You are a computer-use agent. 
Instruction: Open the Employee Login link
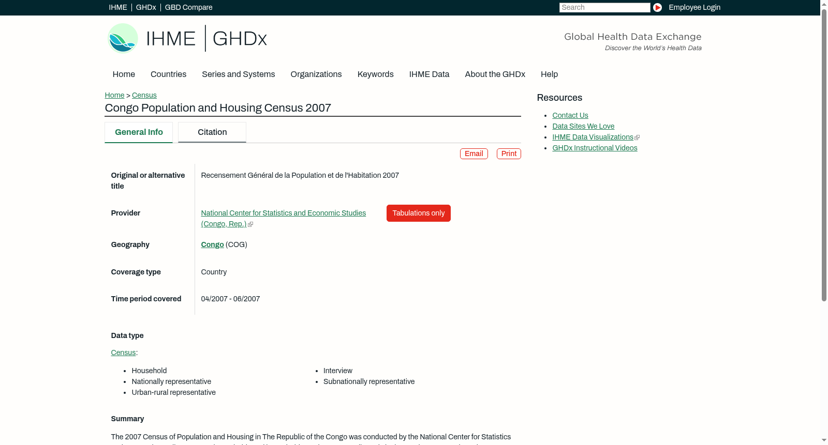point(694,7)
